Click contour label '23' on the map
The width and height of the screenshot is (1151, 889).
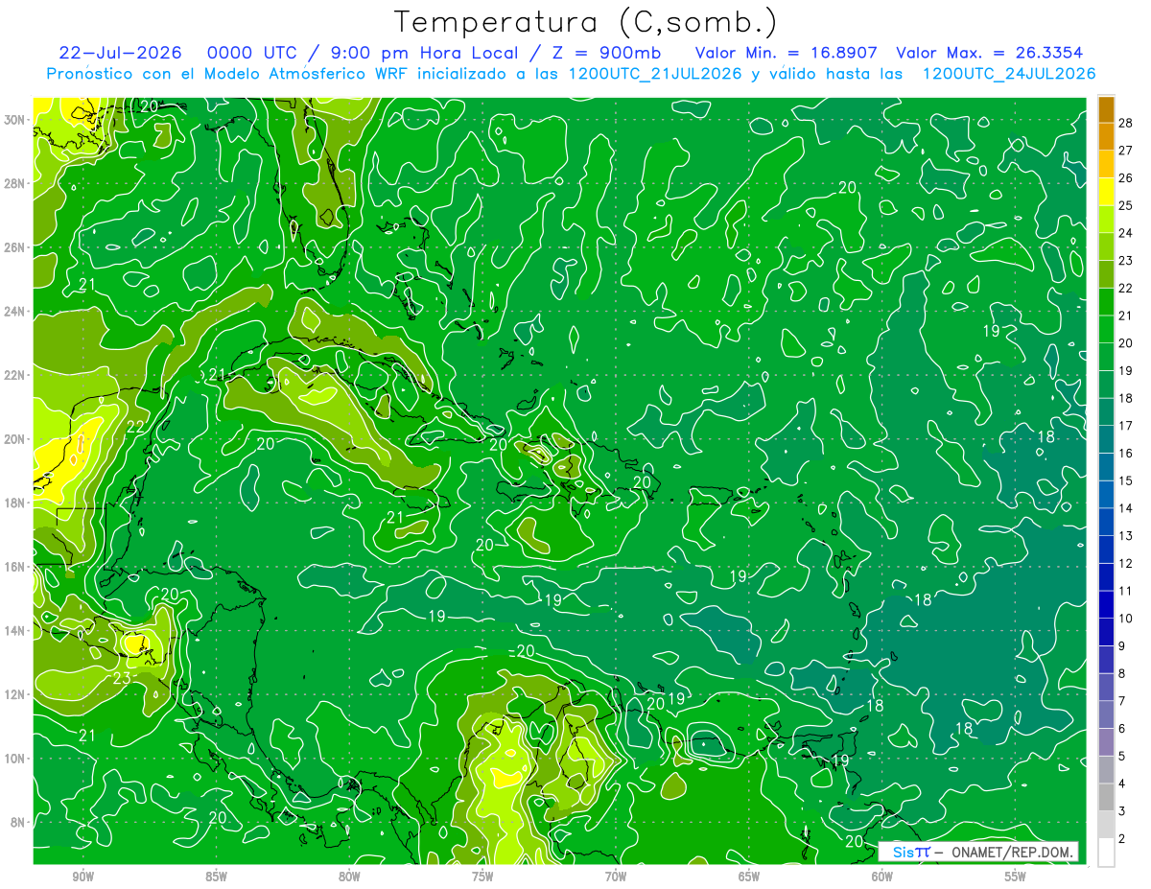[x=122, y=678]
